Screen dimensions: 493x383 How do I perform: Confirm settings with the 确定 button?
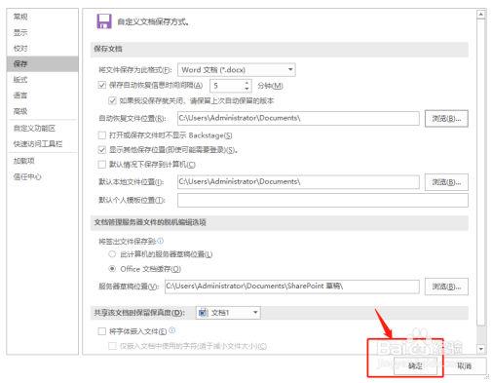click(415, 366)
